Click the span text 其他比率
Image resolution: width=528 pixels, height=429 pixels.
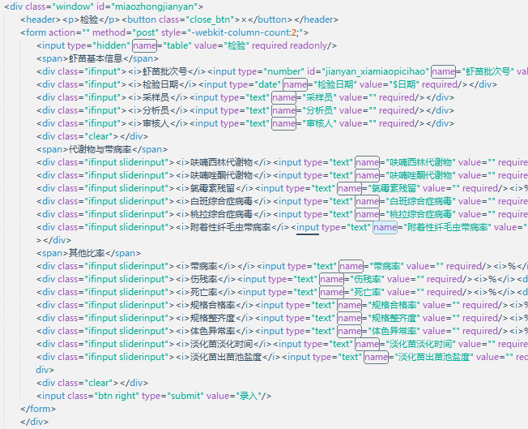point(87,253)
